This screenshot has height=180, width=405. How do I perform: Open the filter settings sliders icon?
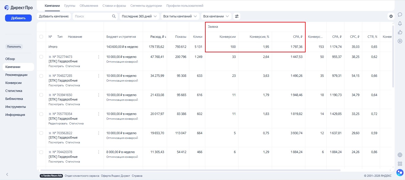236,16
